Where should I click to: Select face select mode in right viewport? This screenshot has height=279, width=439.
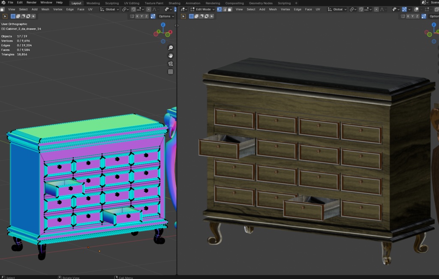(x=230, y=9)
